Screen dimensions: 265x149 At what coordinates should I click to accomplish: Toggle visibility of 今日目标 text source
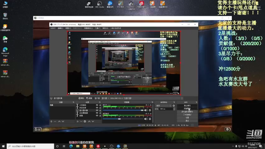pyautogui.click(x=97, y=105)
